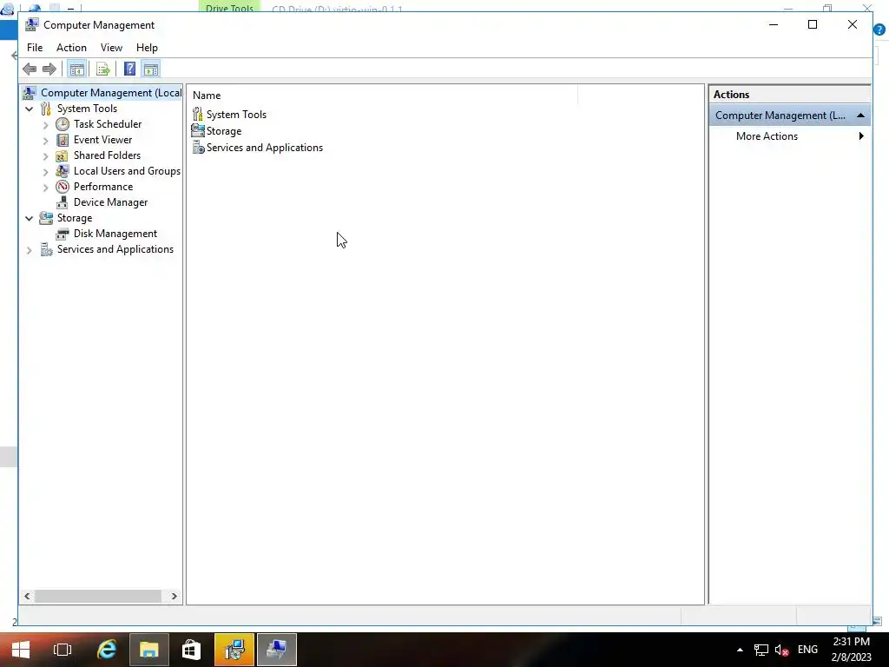Click the Export List toolbar icon

pos(102,69)
